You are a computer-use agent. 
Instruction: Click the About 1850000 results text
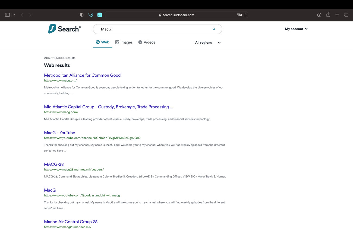coord(60,58)
